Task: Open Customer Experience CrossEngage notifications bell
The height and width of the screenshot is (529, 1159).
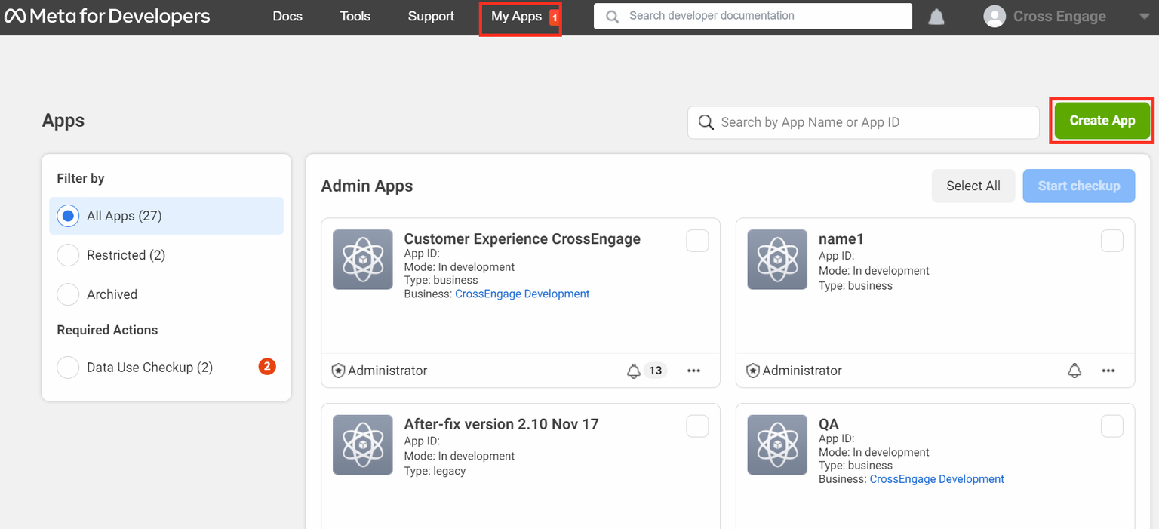Action: [634, 371]
